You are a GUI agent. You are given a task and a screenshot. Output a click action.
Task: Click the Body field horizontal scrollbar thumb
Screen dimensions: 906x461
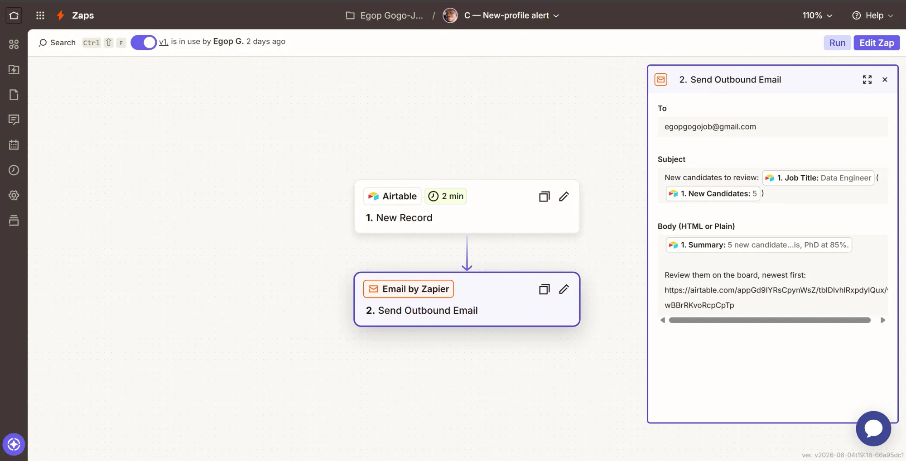tap(770, 320)
